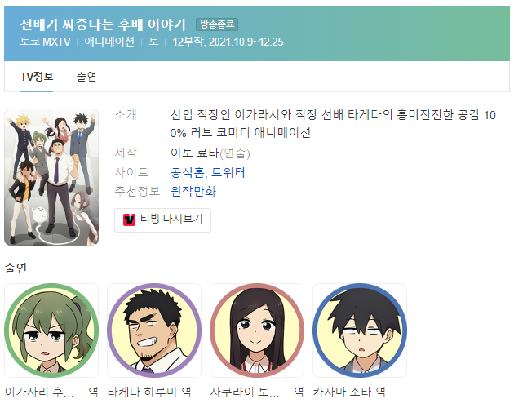Click the 사쿠라이 토... 역 name label

[257, 392]
